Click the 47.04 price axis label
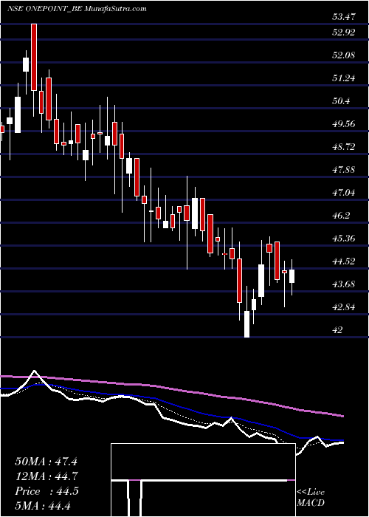 (344, 193)
